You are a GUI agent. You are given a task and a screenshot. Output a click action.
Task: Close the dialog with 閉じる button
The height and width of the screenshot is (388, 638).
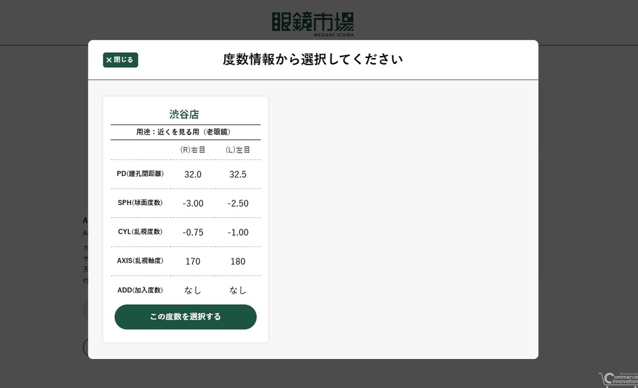(x=121, y=60)
